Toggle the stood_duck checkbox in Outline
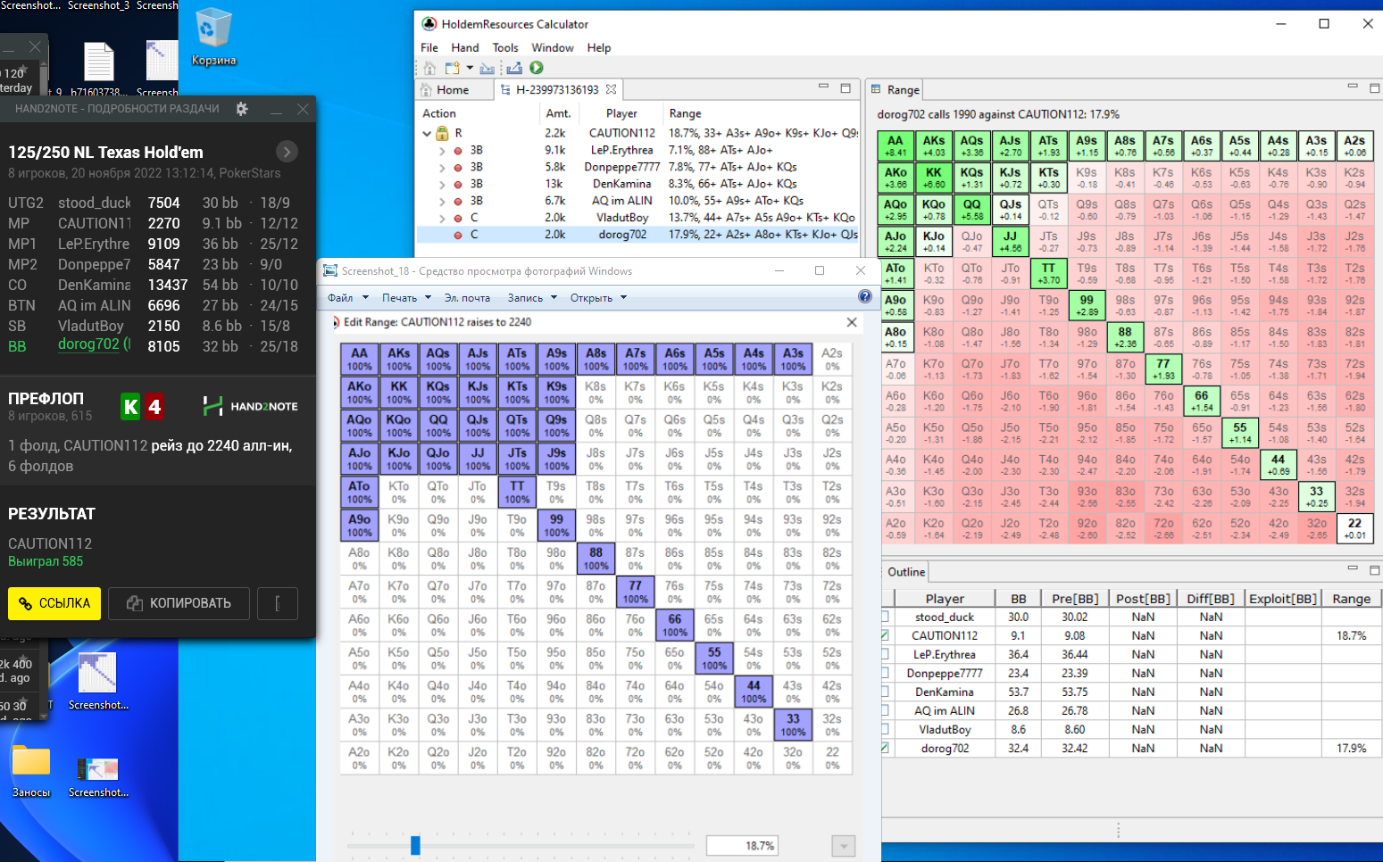Image resolution: width=1383 pixels, height=862 pixels. click(885, 617)
